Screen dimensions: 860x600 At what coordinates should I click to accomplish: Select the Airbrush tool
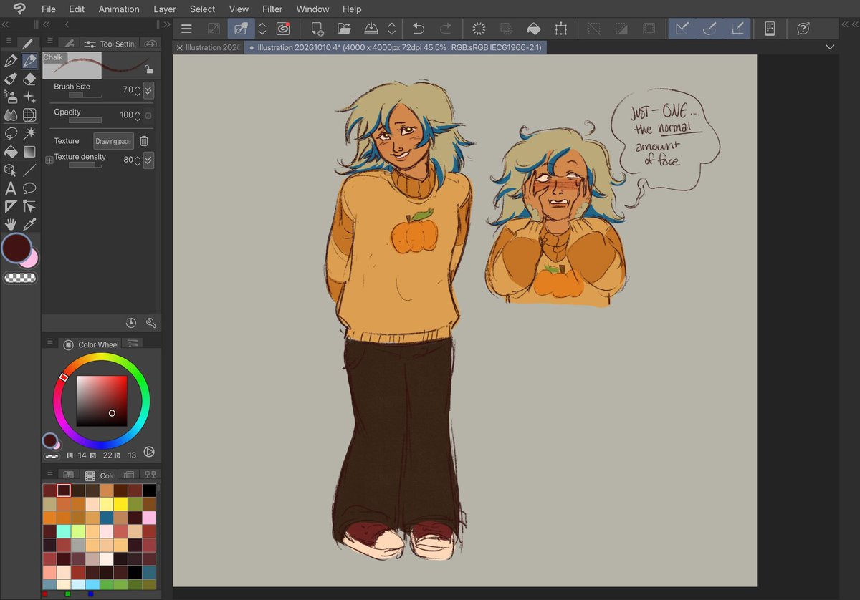click(11, 97)
